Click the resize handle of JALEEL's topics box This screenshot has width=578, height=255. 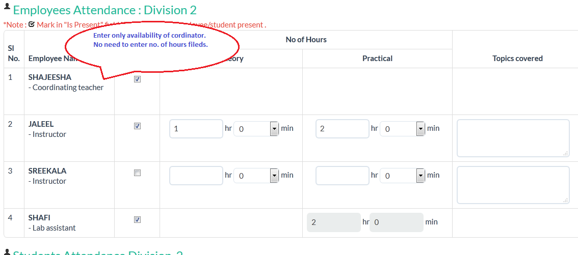tap(566, 153)
